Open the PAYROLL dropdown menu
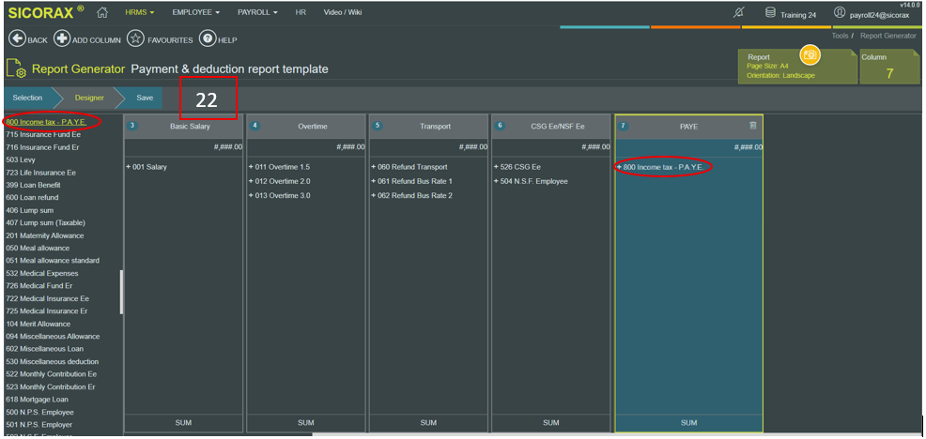Image resolution: width=926 pixels, height=439 pixels. pyautogui.click(x=257, y=12)
